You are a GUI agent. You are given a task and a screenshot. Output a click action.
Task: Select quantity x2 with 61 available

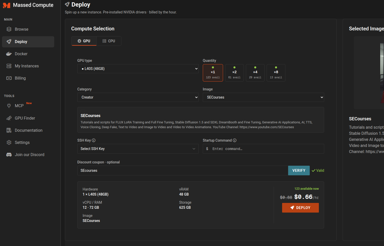[x=234, y=73]
